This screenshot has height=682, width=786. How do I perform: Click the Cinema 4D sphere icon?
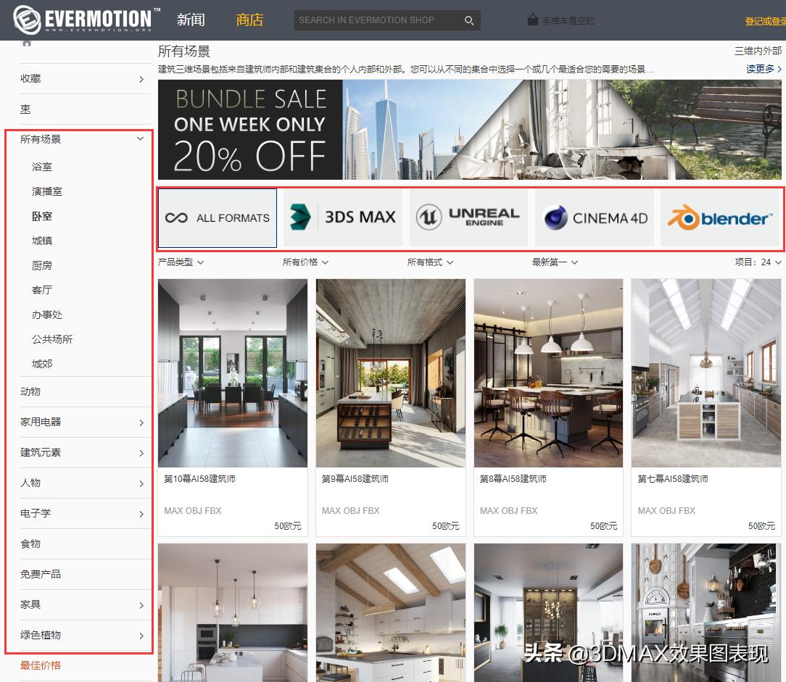[x=556, y=218]
